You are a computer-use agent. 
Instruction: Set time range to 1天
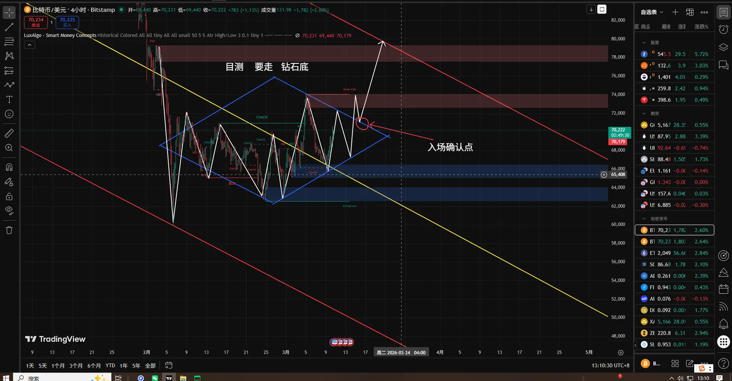coord(30,366)
